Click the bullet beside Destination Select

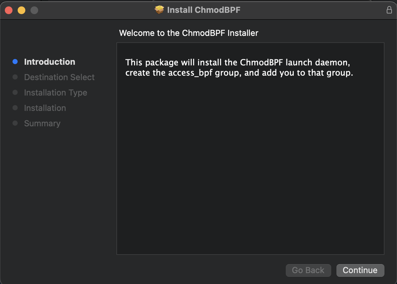point(15,77)
